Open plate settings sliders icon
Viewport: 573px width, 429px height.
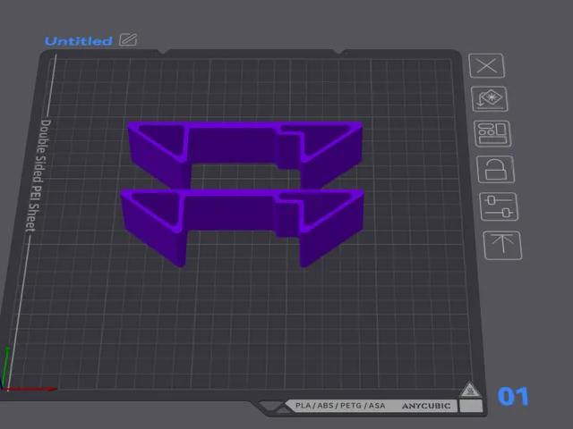point(499,206)
